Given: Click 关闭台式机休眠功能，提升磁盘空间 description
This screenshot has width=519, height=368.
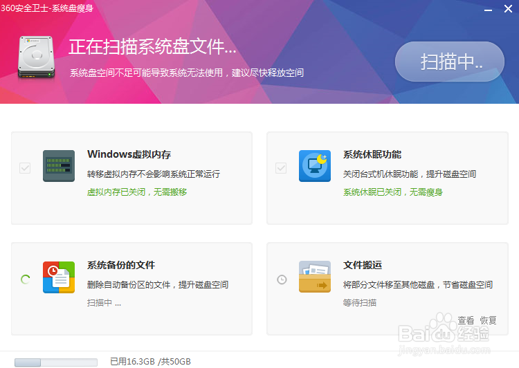Looking at the screenshot, I should click(x=410, y=174).
